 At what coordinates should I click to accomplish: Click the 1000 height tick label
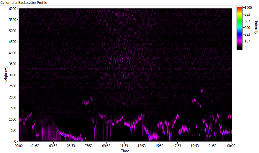coord(13,119)
